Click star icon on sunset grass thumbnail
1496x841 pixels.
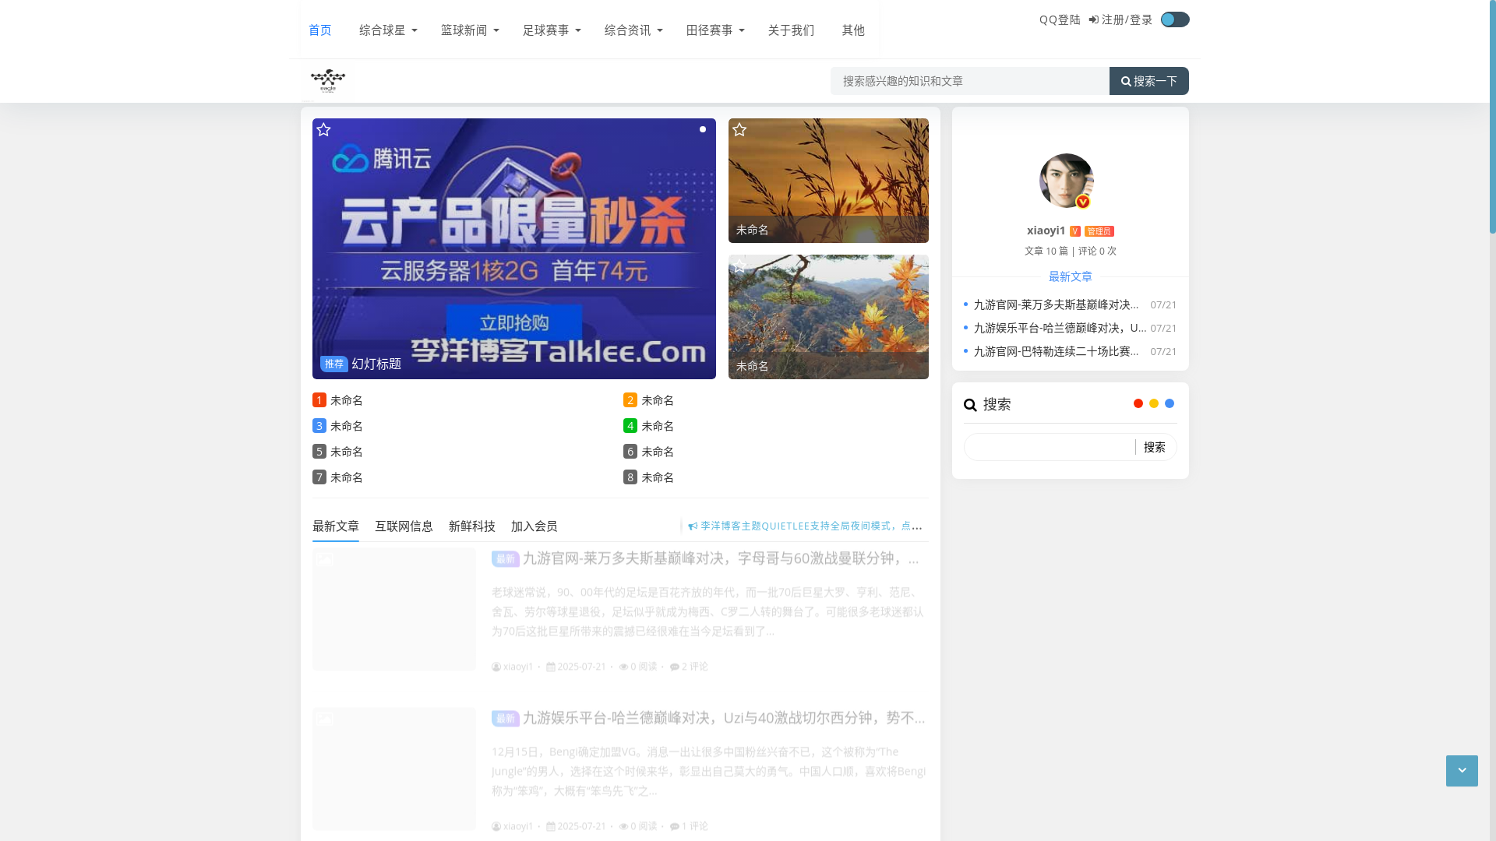739,130
